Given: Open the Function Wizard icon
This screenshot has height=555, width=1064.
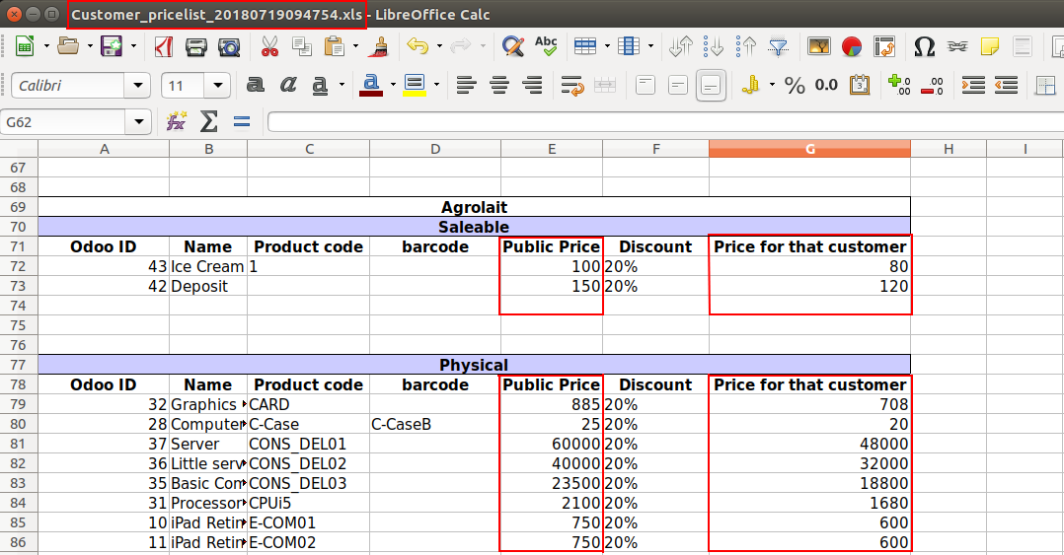Looking at the screenshot, I should click(x=176, y=121).
